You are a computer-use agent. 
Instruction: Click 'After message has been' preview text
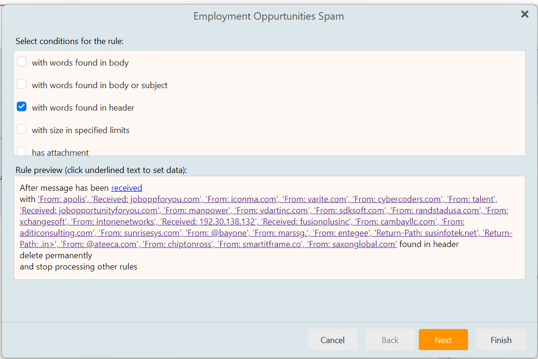pyautogui.click(x=64, y=188)
